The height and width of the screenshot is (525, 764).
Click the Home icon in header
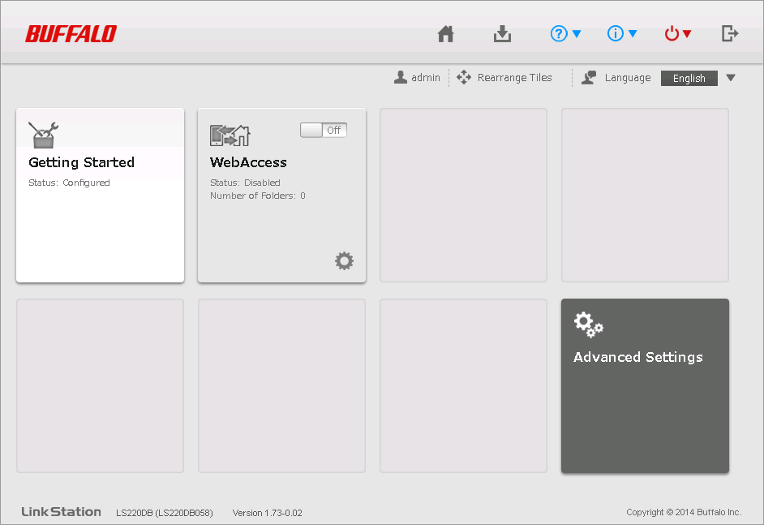[445, 33]
